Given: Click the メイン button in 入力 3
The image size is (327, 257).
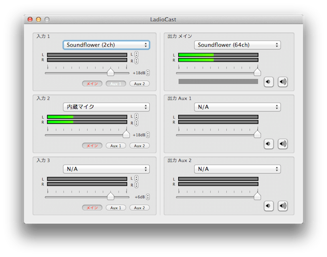Looking at the screenshot, I should tap(92, 207).
